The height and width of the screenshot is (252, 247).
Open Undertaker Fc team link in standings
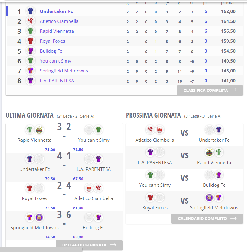[56, 11]
